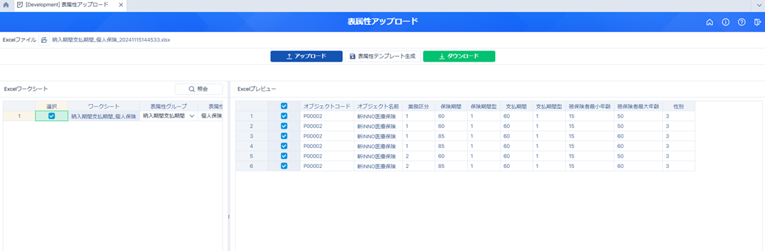The width and height of the screenshot is (765, 251).
Task: Click the 個人保険 cell in worksheet row
Action: pos(211,115)
